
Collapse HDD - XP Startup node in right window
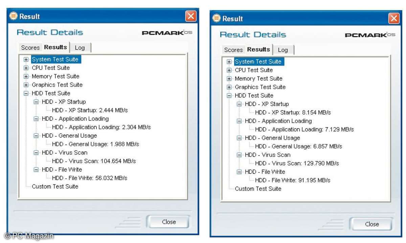[x=239, y=104]
